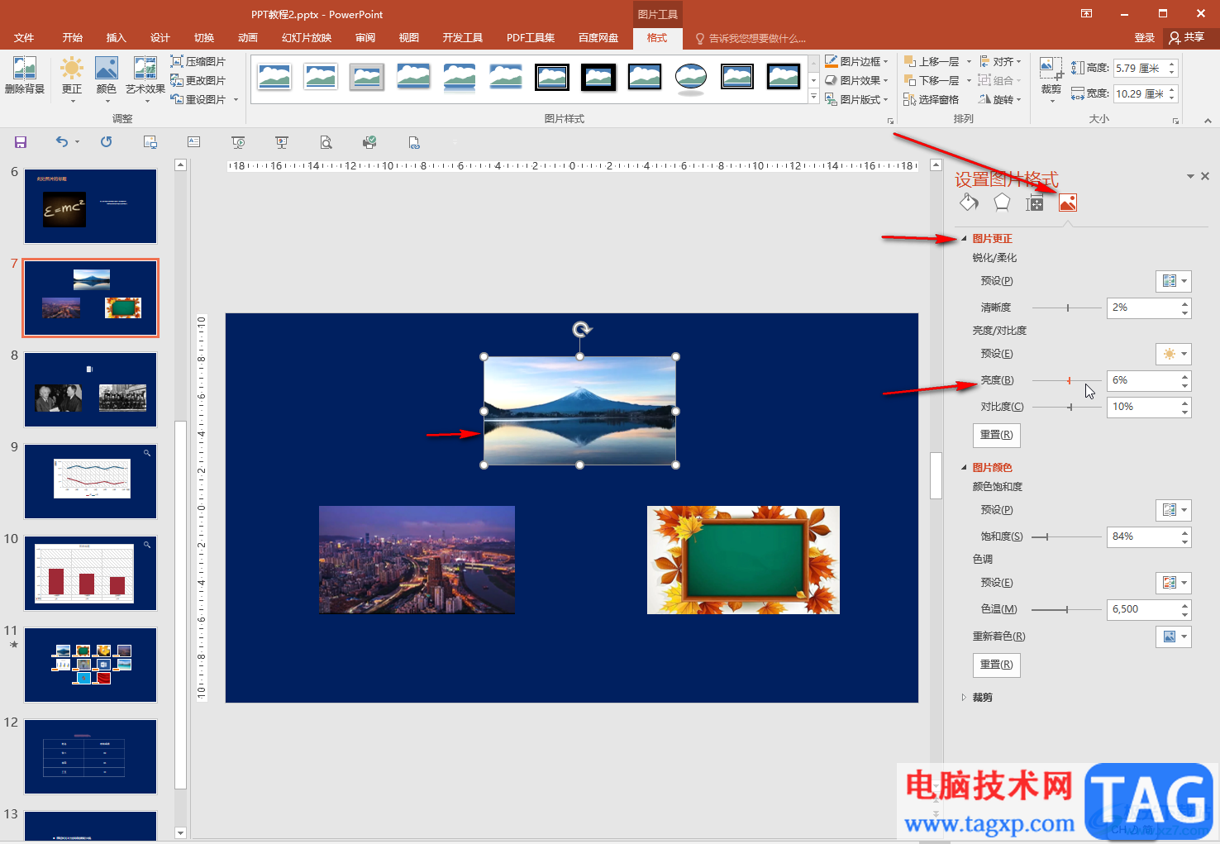Open the Artistic Effects (艺术效果) tool
This screenshot has height=844, width=1220.
(x=145, y=79)
